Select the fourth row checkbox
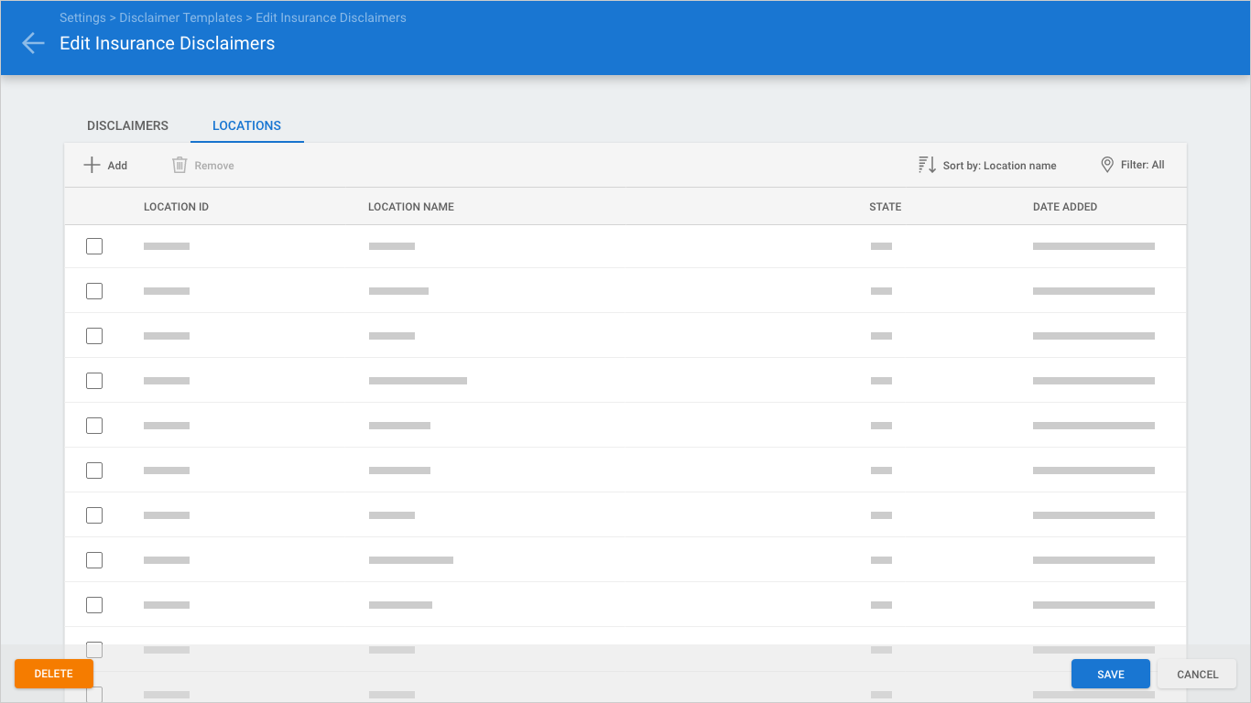The image size is (1251, 703). coord(94,381)
